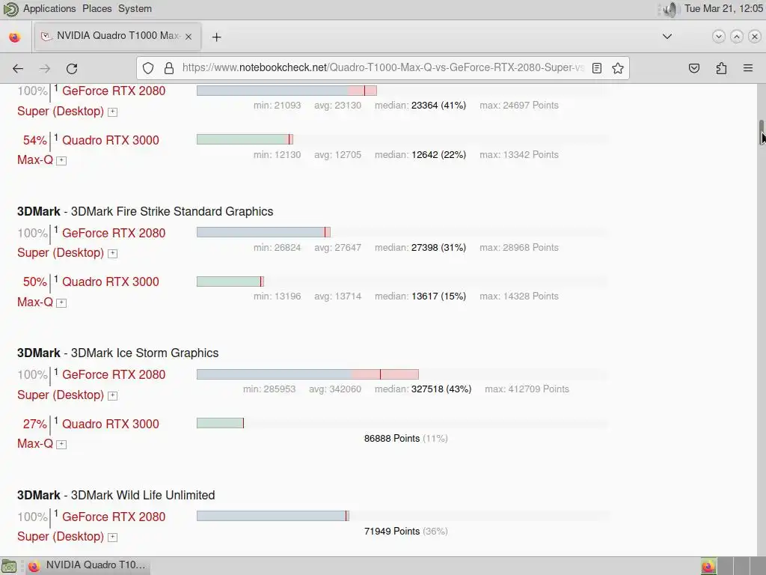766x575 pixels.
Task: Click the URL address bar
Action: [382, 68]
